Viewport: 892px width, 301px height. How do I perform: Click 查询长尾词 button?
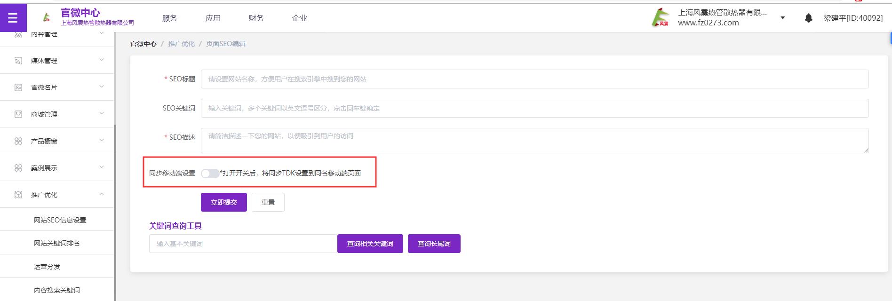click(434, 244)
